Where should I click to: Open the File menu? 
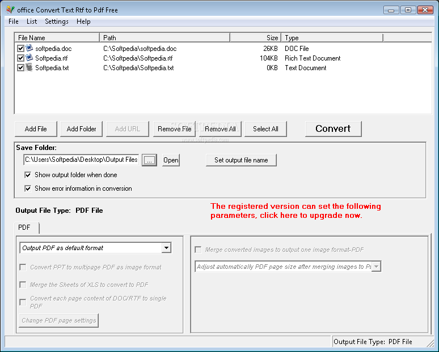click(x=14, y=22)
